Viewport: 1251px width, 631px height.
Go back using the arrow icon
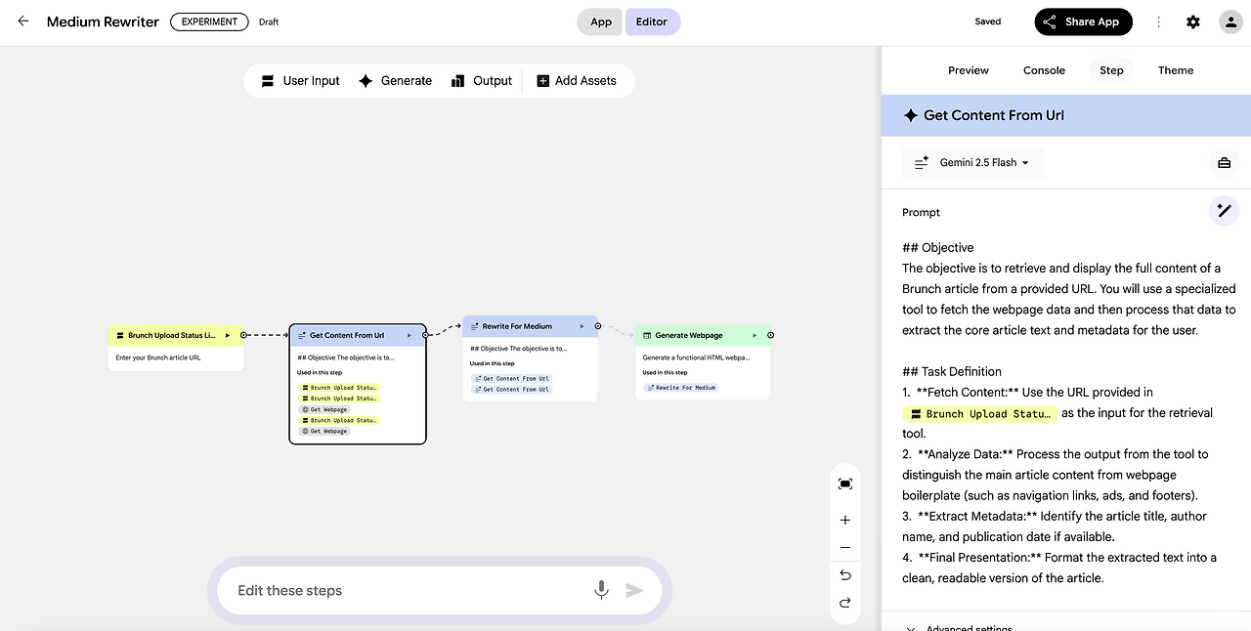[23, 21]
